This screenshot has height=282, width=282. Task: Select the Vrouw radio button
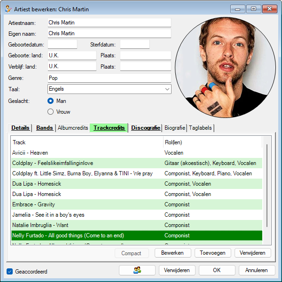51,111
